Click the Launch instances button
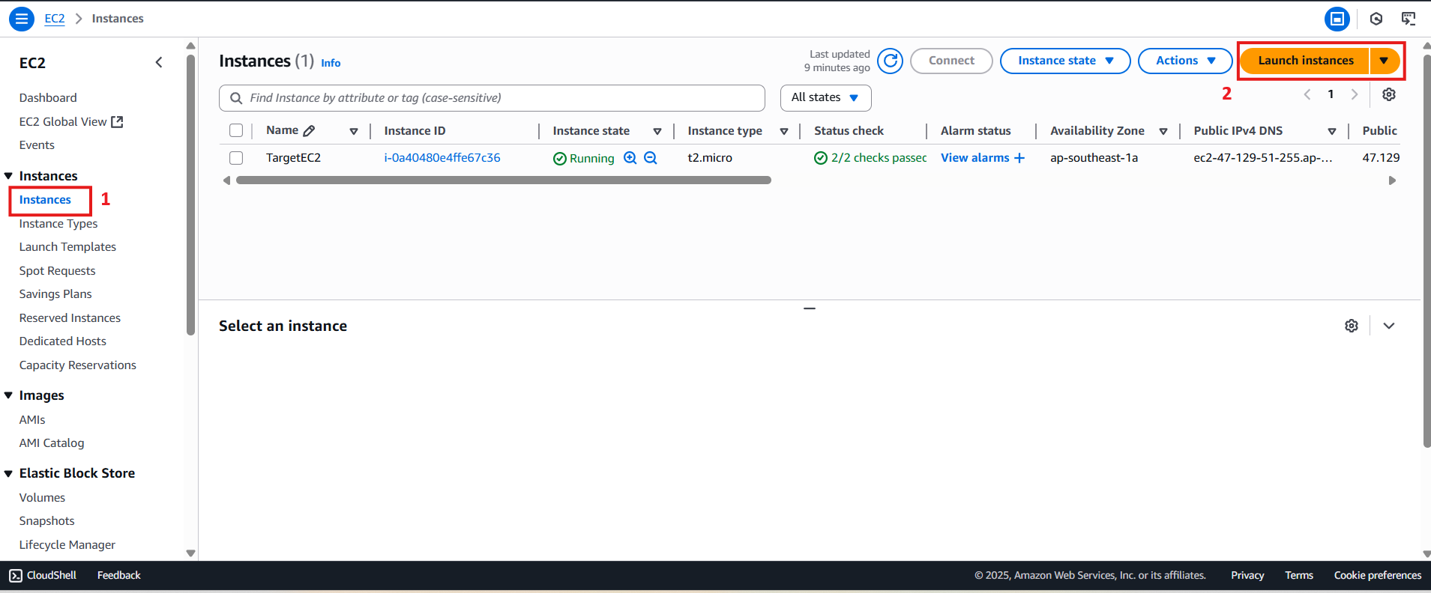This screenshot has width=1431, height=593. [1305, 61]
